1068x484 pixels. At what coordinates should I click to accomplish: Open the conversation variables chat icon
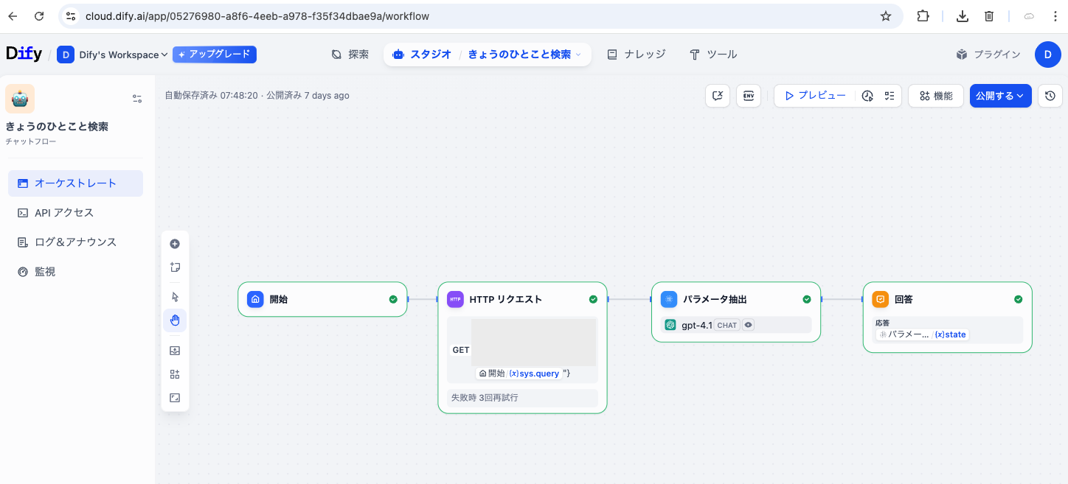coord(718,96)
